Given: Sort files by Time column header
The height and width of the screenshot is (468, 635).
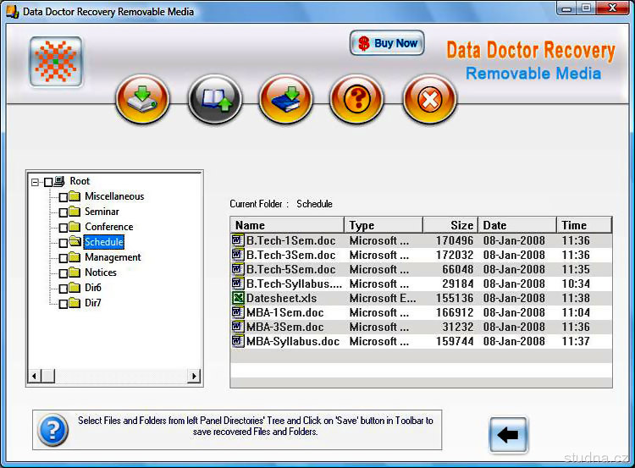Looking at the screenshot, I should pyautogui.click(x=584, y=225).
